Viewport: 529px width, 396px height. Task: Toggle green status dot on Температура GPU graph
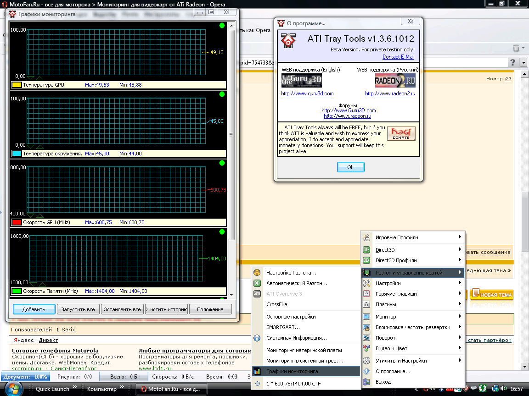(x=222, y=26)
